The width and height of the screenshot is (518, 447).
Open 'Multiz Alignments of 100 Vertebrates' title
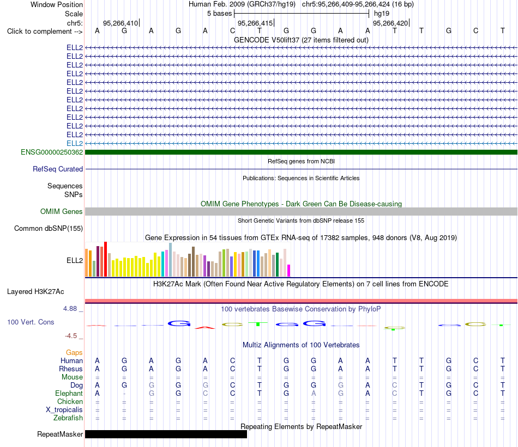pos(301,345)
